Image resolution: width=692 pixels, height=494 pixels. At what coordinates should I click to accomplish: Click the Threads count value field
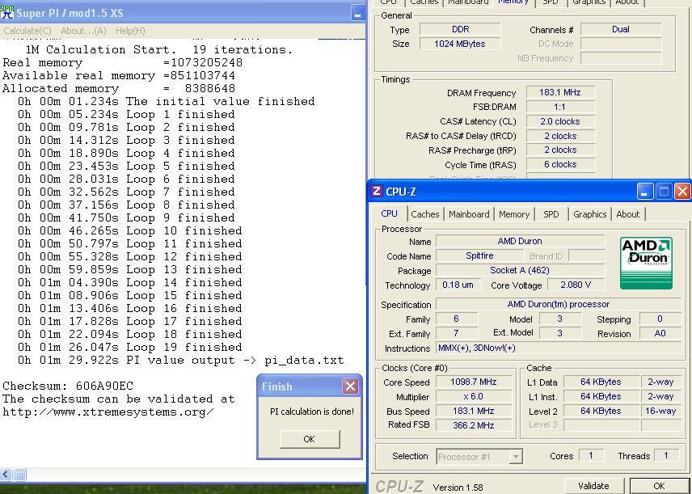(x=665, y=455)
